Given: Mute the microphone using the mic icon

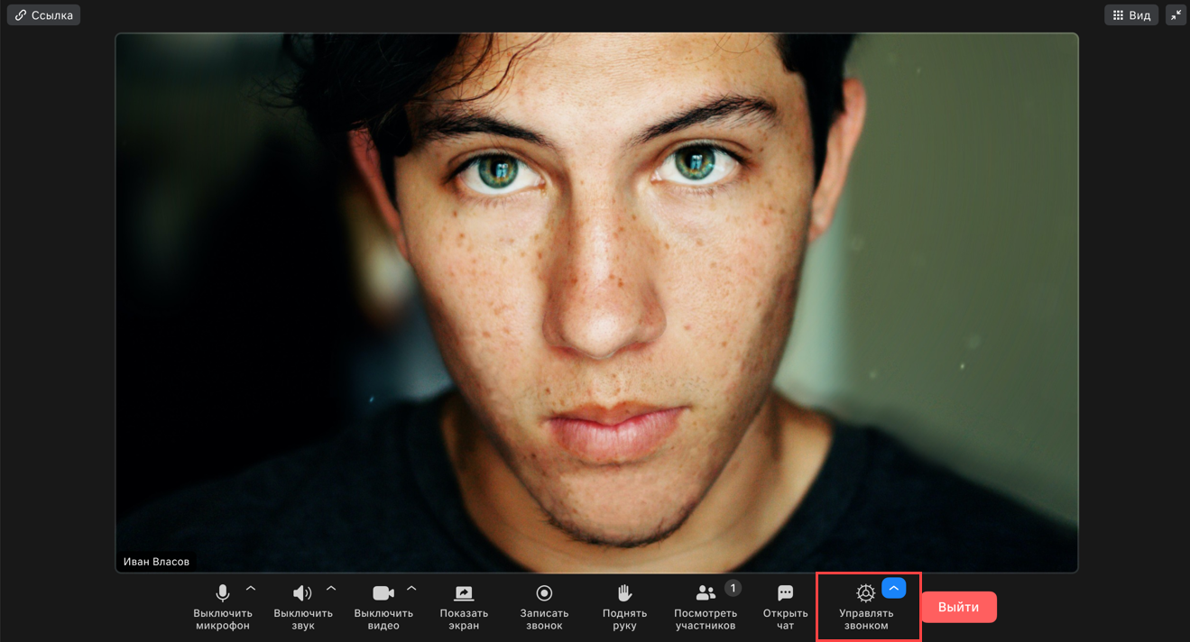Looking at the screenshot, I should click(x=222, y=593).
